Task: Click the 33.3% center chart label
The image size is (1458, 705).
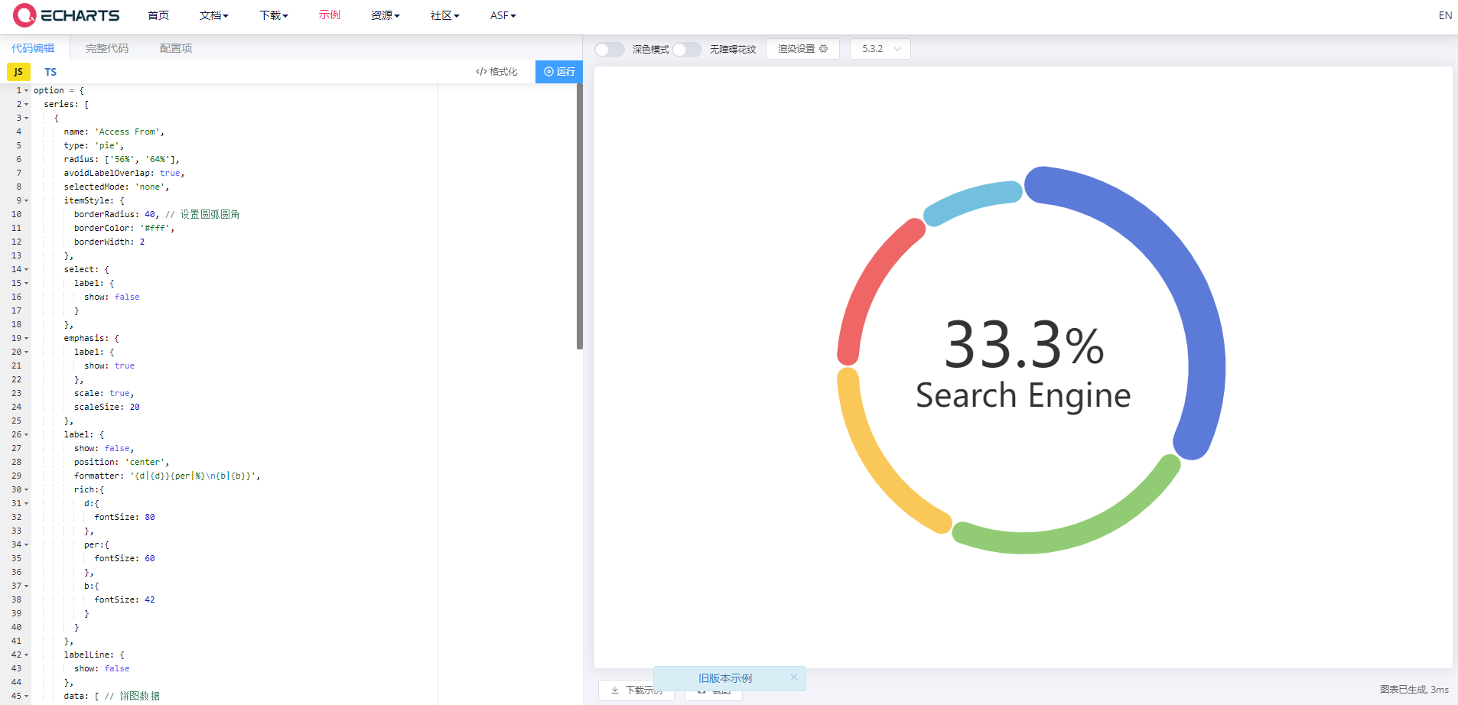Action: (1024, 345)
